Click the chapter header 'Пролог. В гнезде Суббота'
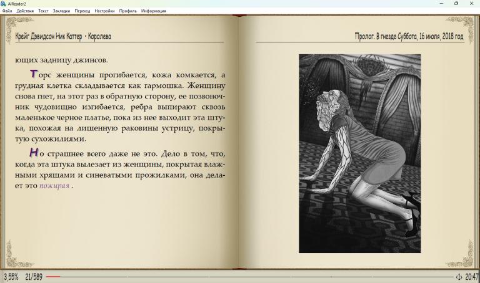 386,36
